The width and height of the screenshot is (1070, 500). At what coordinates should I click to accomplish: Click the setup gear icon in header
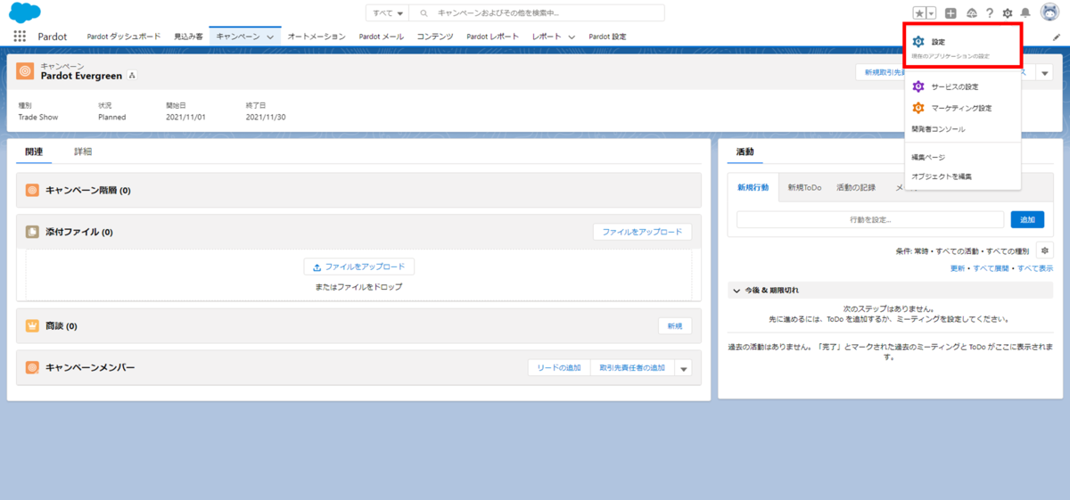[x=1008, y=13]
